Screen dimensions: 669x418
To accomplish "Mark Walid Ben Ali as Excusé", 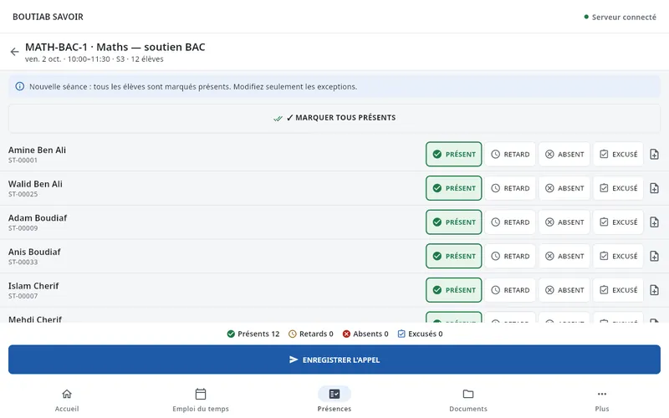I will 618,188.
